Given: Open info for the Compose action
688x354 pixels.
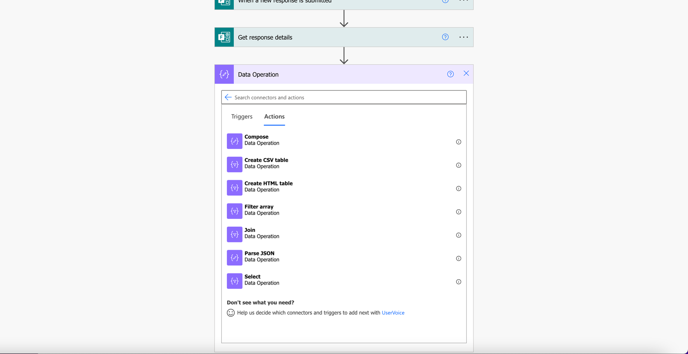Looking at the screenshot, I should pyautogui.click(x=459, y=142).
